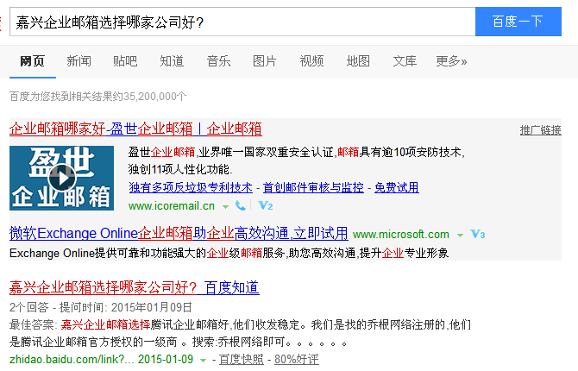Expand the green arrow after www.icoremail.cn
The width and height of the screenshot is (578, 371).
(x=225, y=207)
